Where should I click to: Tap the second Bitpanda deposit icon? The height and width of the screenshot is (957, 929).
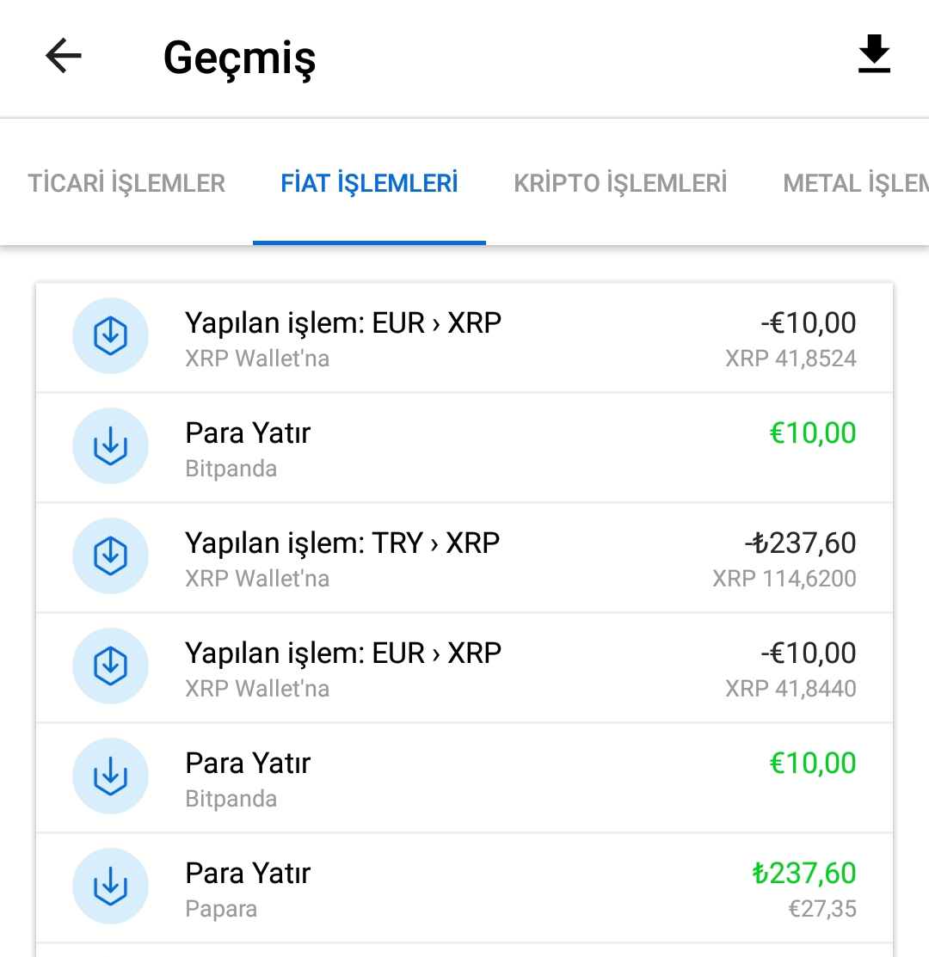tap(110, 776)
